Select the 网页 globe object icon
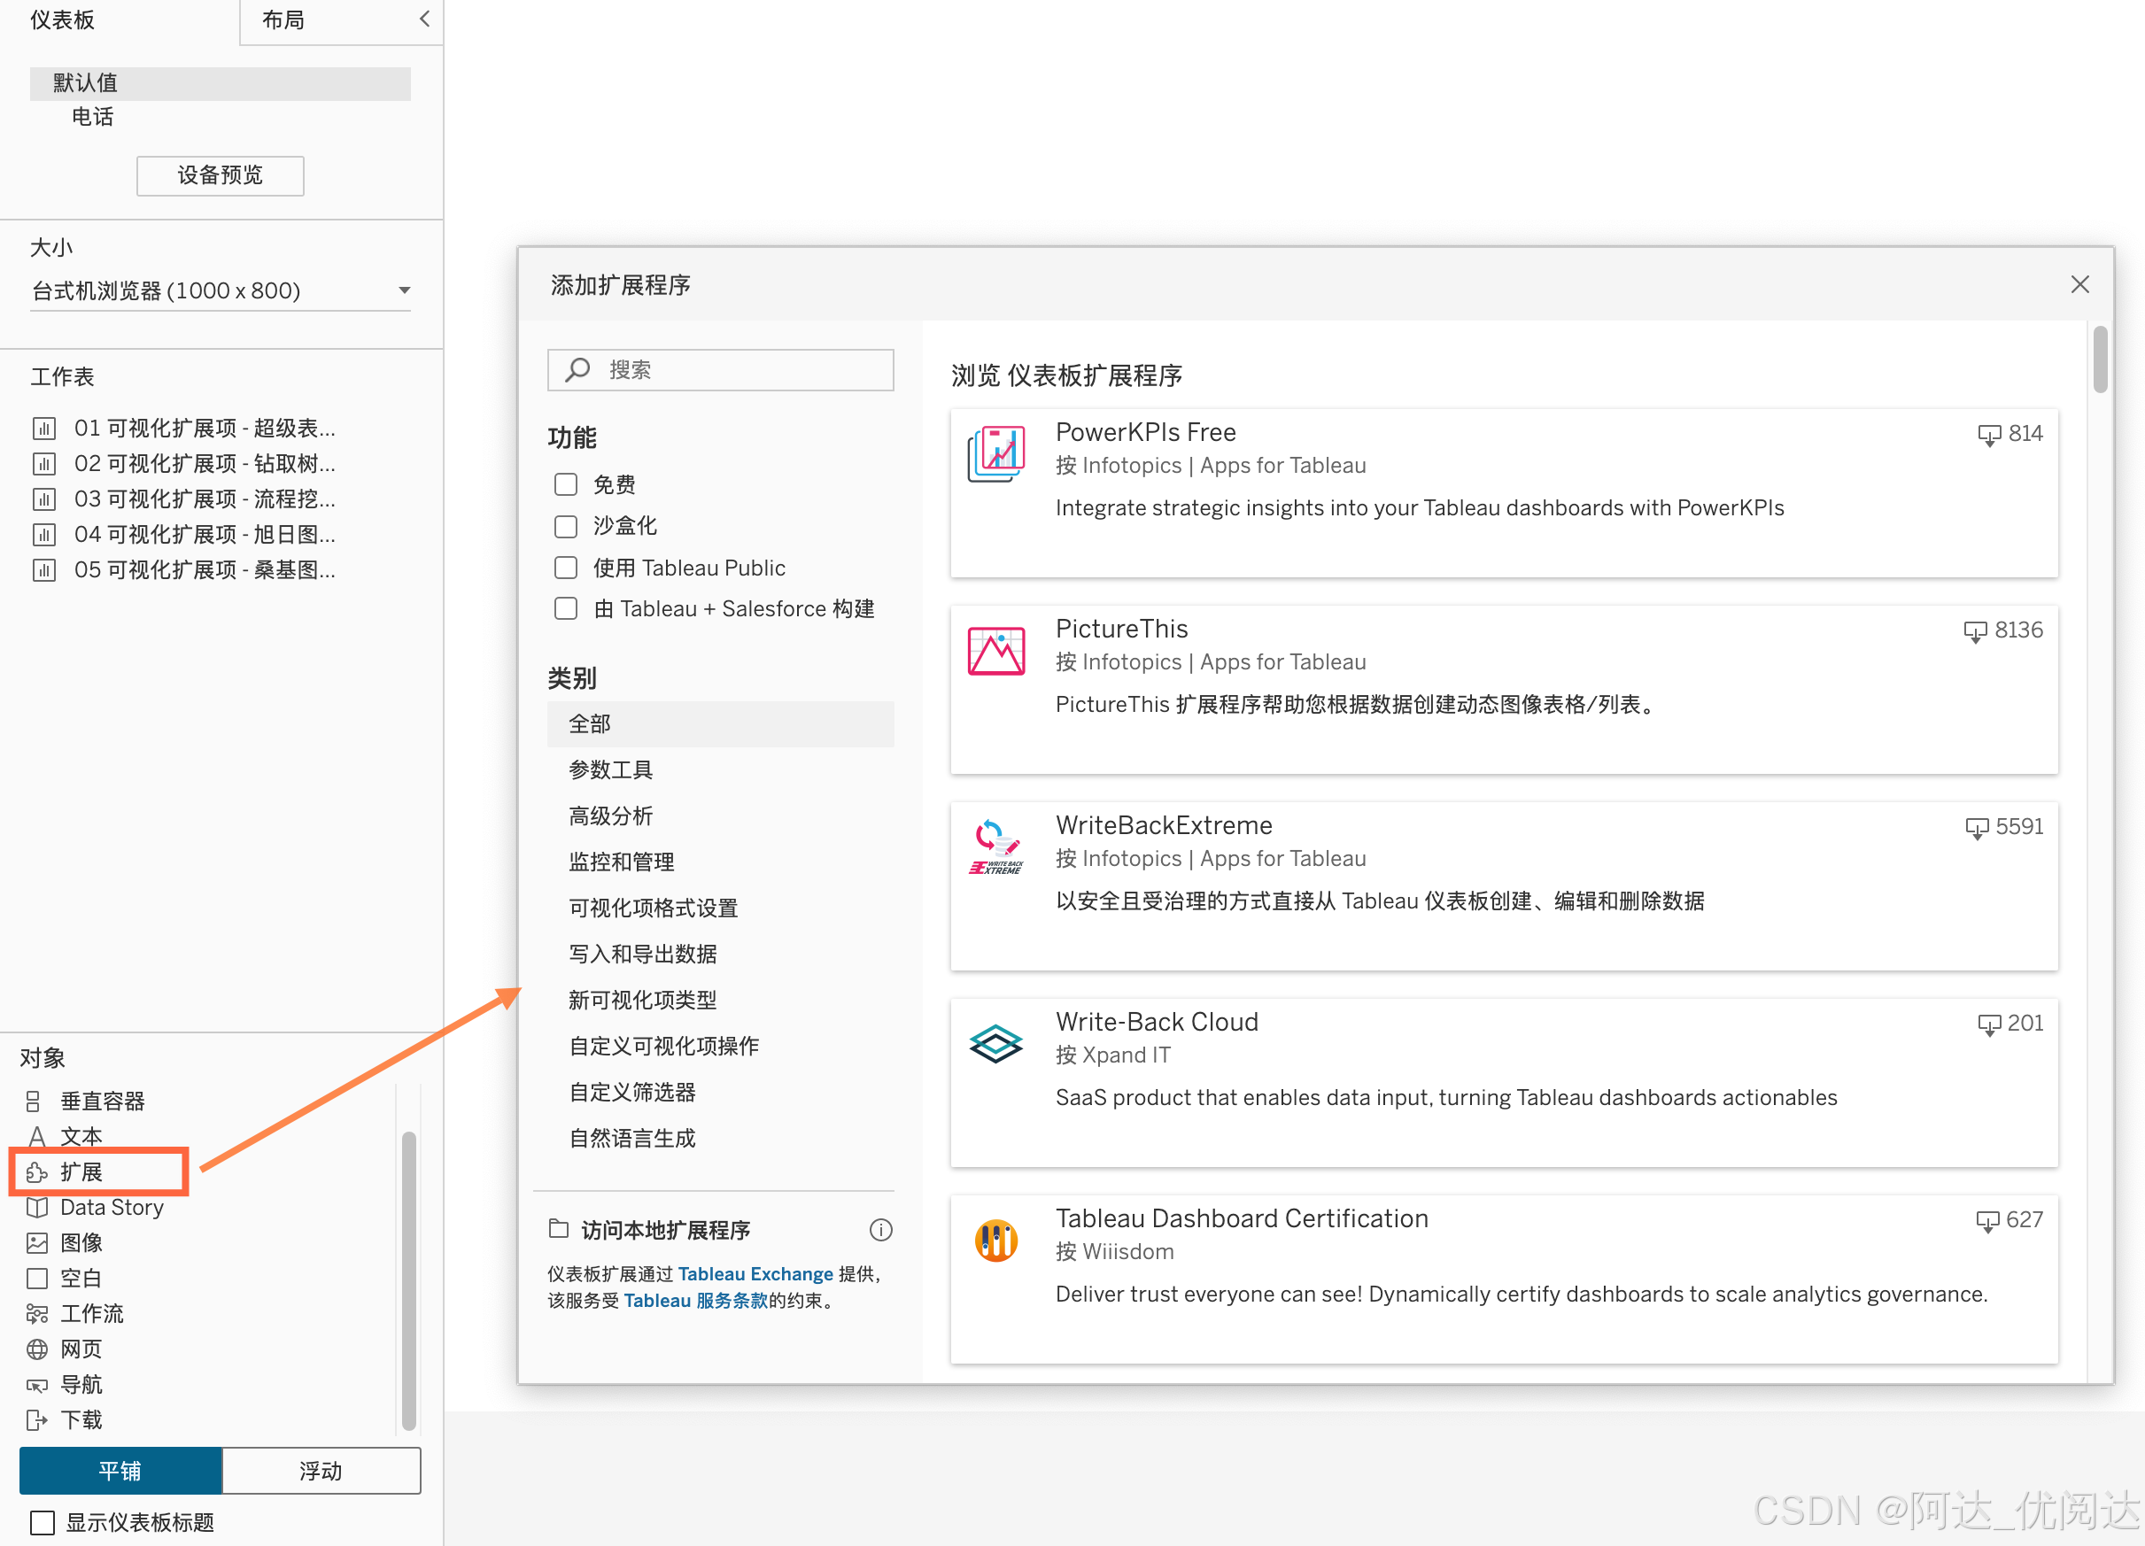 37,1349
